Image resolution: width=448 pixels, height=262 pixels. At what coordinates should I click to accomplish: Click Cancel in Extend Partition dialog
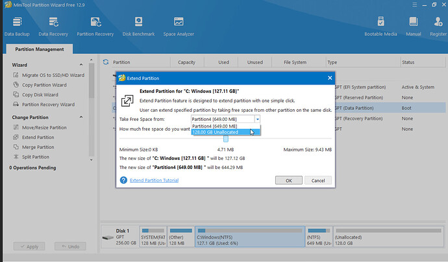click(x=318, y=181)
